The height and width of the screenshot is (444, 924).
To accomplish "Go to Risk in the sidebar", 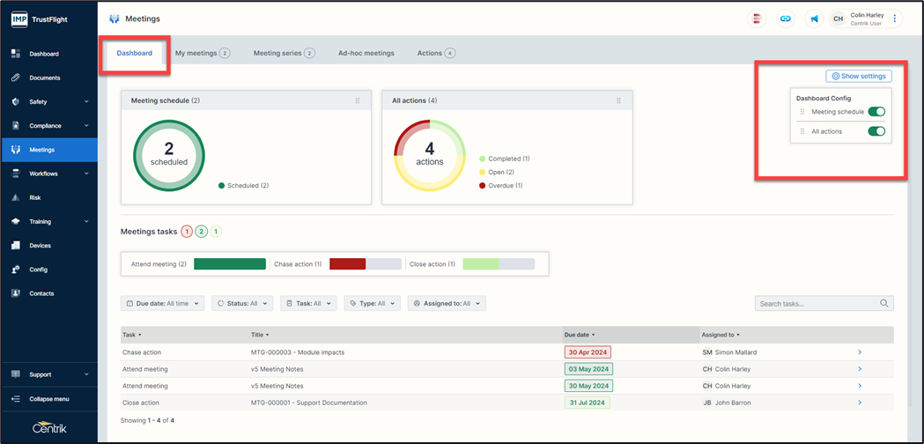I will point(35,197).
